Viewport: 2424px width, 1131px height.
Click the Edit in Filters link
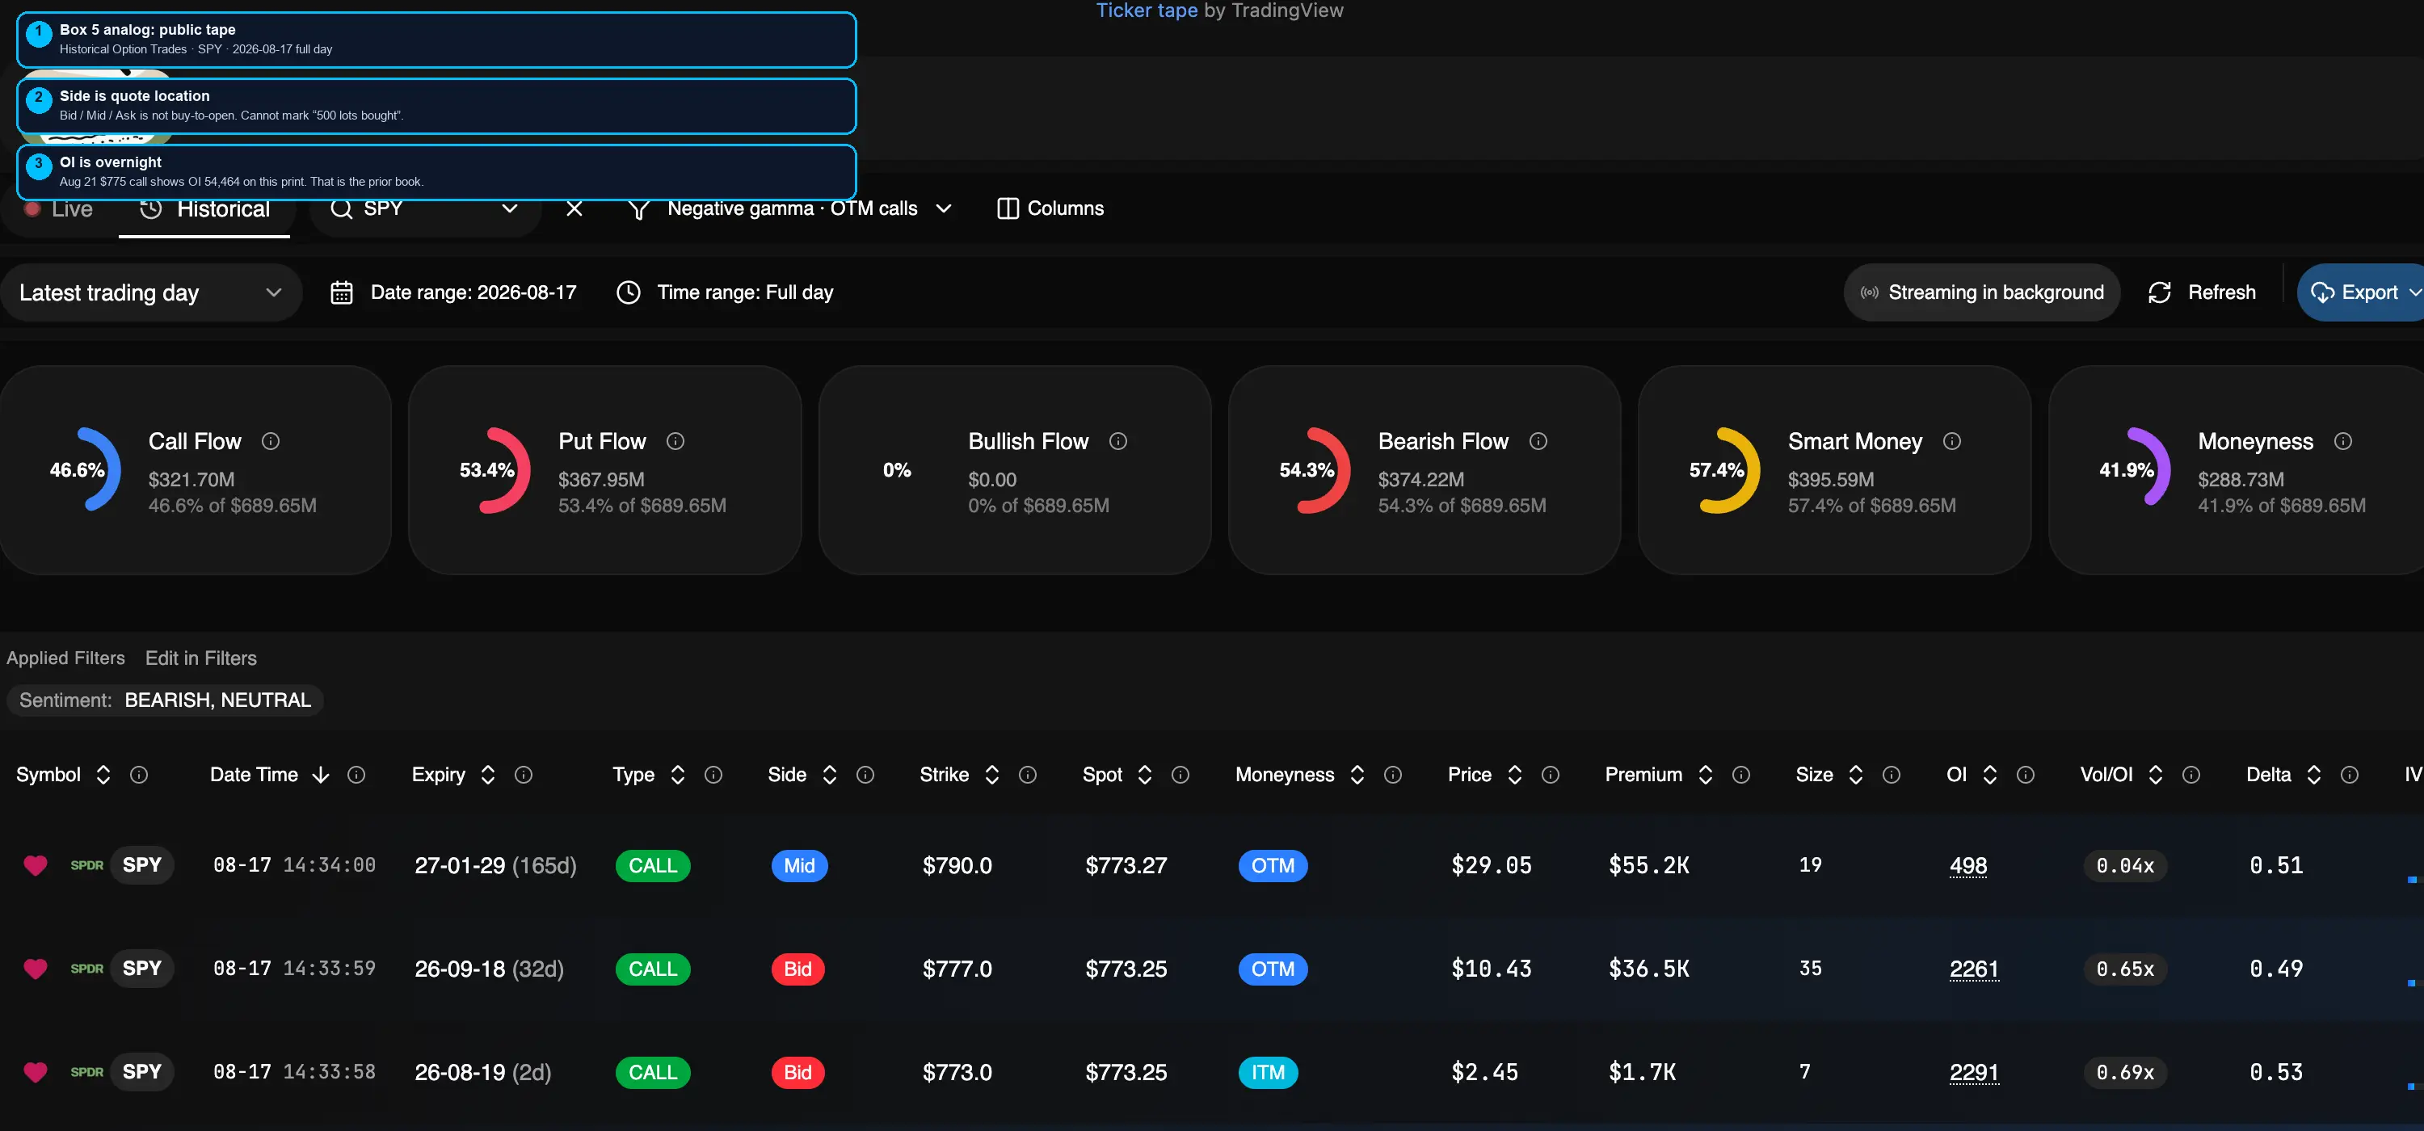[x=200, y=658]
